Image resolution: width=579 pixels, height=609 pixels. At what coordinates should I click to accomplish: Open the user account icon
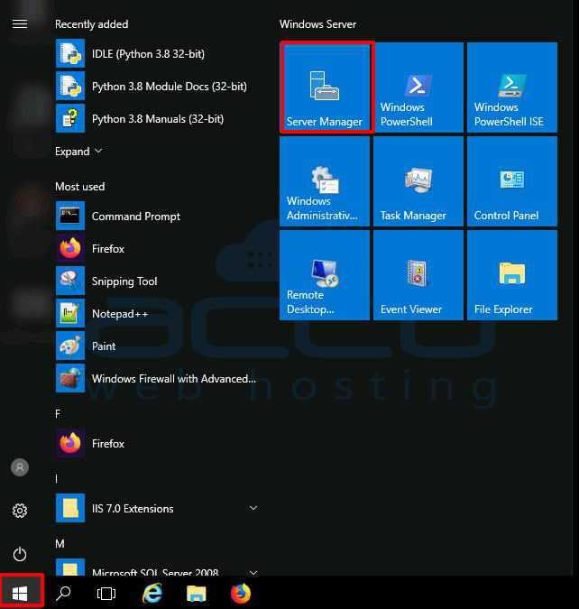[x=20, y=467]
